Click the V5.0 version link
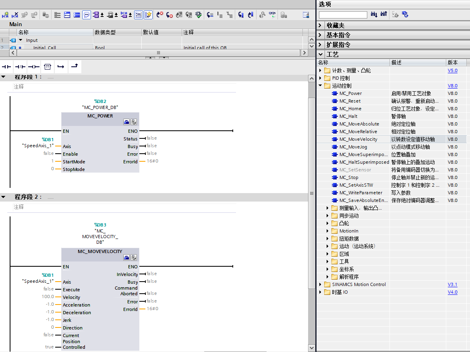Image resolution: width=470 pixels, height=352 pixels. [x=452, y=70]
